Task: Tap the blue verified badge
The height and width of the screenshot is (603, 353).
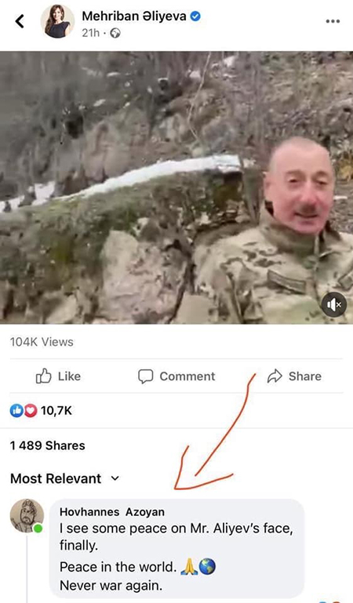Action: (x=196, y=16)
